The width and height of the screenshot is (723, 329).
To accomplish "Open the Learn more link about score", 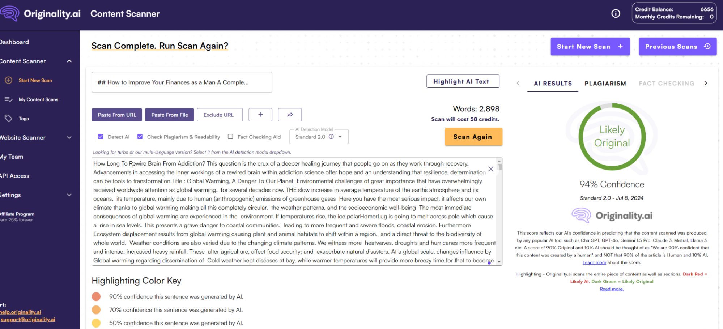I will [594, 262].
